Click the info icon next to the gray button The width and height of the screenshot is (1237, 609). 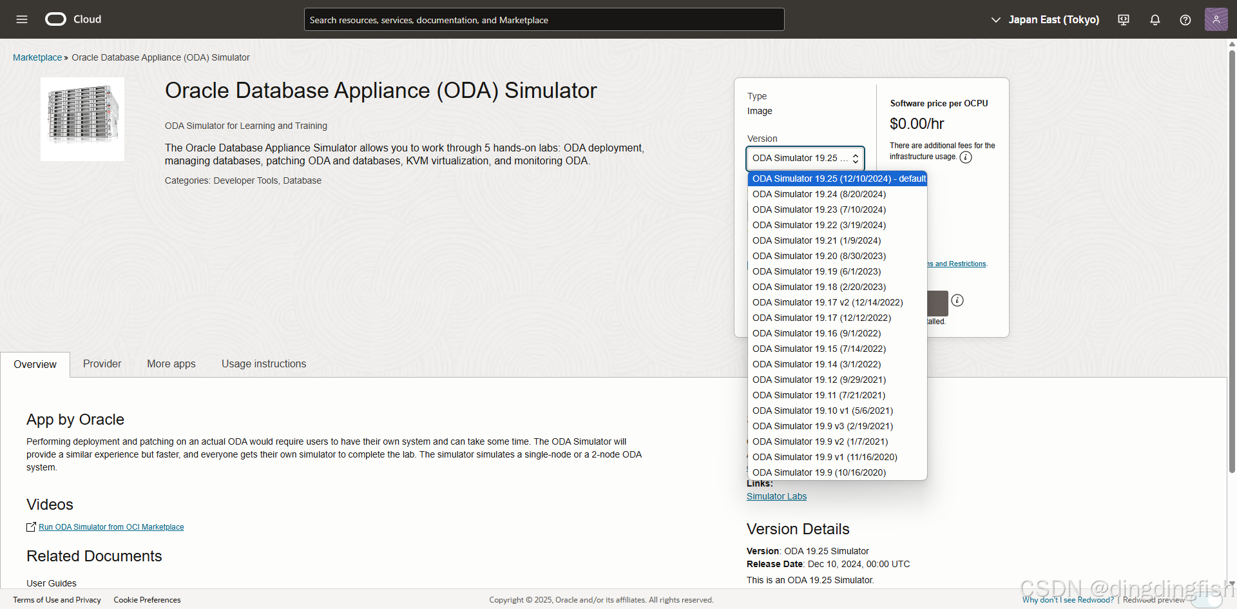[x=957, y=300]
